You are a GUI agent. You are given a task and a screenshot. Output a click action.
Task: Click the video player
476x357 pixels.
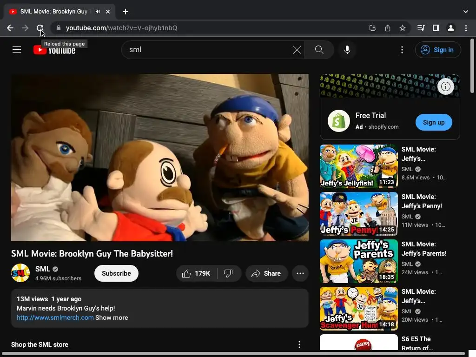coord(160,158)
